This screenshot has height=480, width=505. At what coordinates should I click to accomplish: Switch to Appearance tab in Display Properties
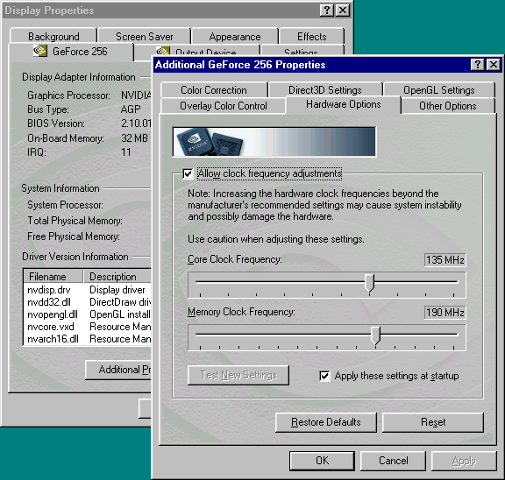tap(235, 37)
